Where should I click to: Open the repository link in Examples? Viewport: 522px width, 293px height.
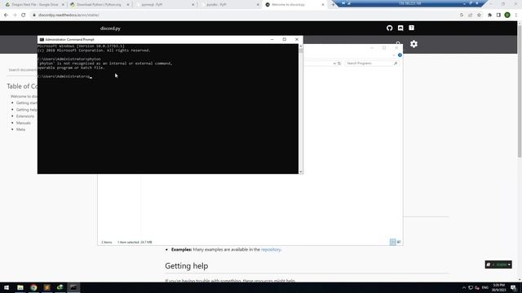(271, 250)
